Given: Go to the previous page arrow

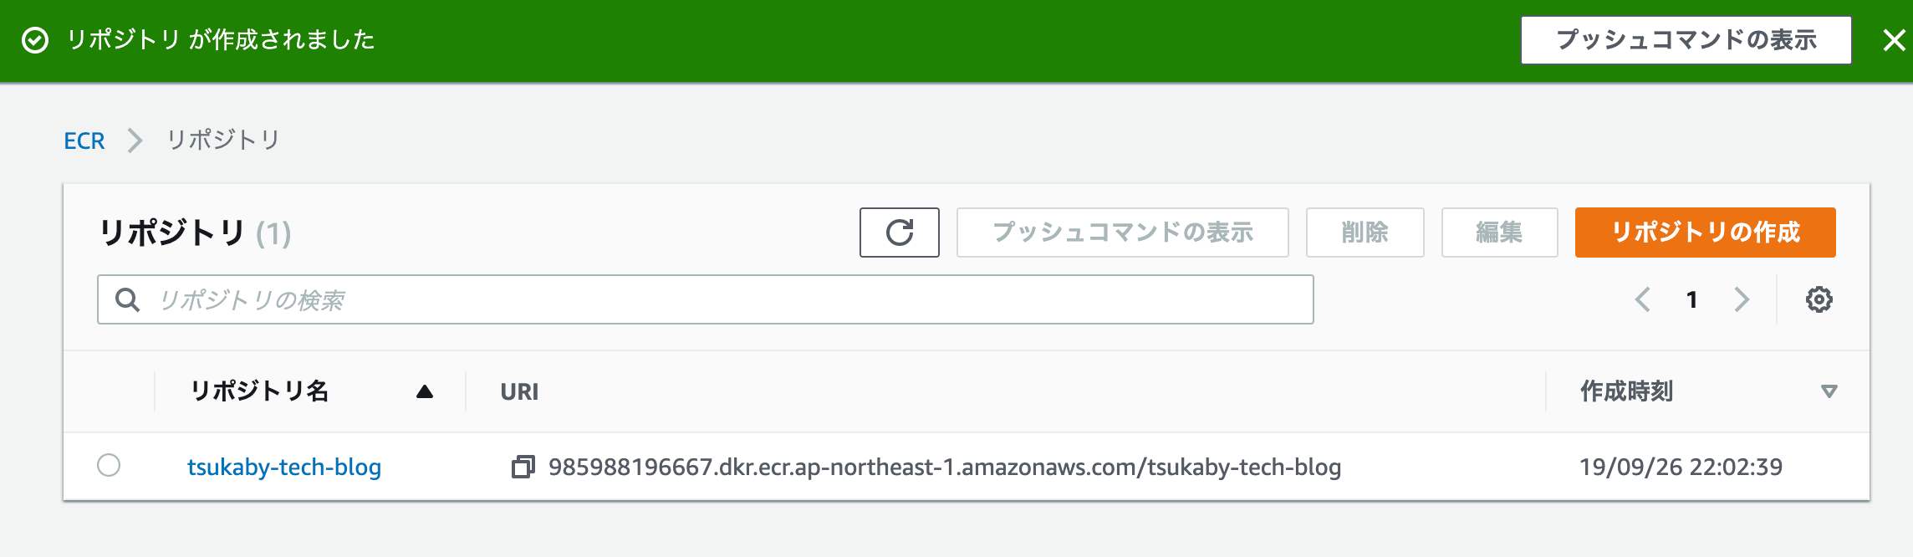Looking at the screenshot, I should tap(1642, 299).
